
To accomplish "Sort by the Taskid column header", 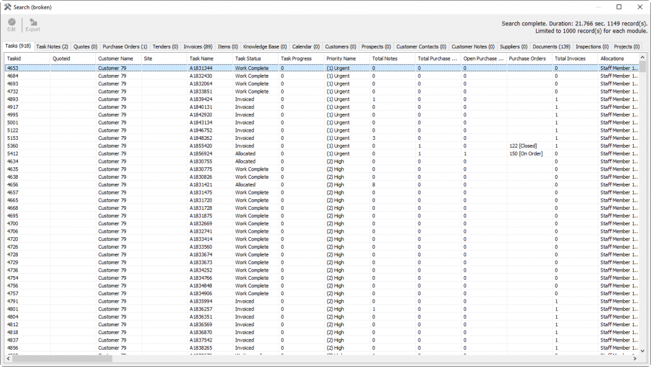I will point(27,59).
